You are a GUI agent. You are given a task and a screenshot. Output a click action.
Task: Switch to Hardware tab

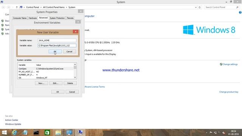[33, 18]
